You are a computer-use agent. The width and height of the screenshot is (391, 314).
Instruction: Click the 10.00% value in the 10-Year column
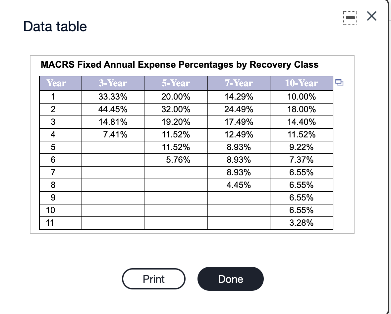tap(301, 97)
